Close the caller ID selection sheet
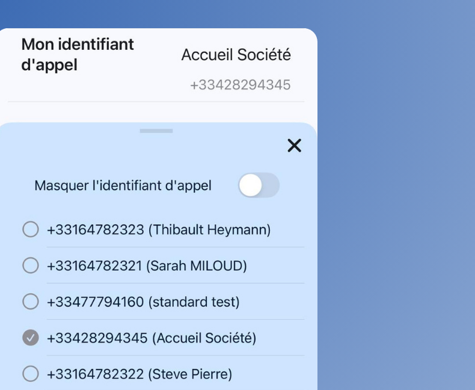475x390 pixels. (294, 145)
